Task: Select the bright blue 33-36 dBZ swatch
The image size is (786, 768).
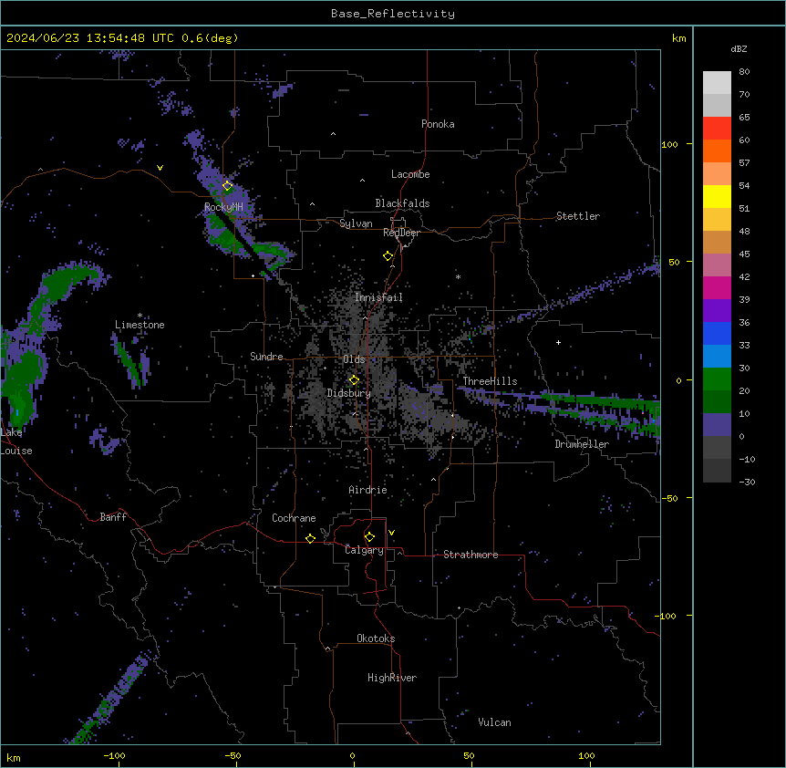Action: point(717,333)
